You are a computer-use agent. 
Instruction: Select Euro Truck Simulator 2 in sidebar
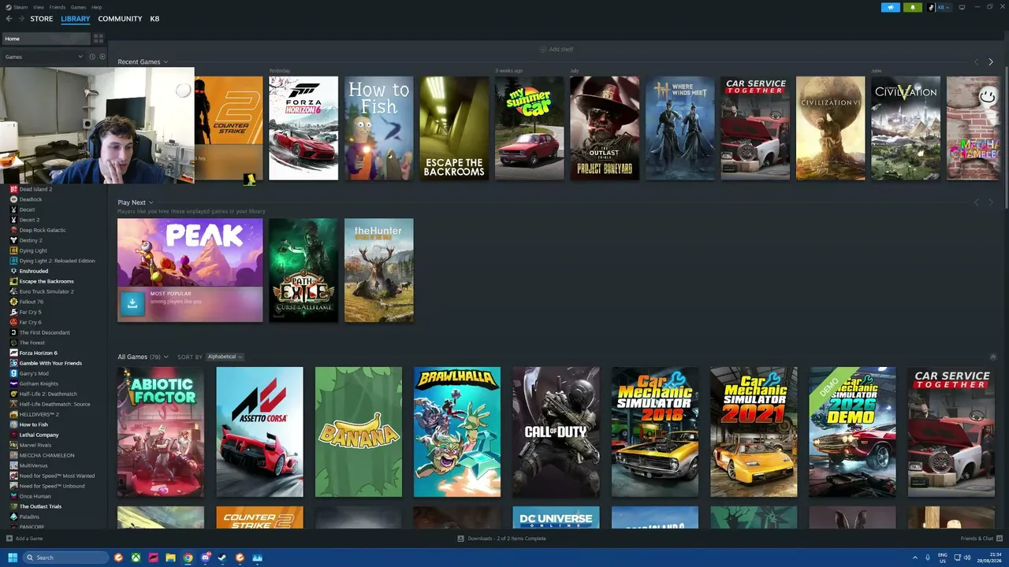(x=47, y=291)
